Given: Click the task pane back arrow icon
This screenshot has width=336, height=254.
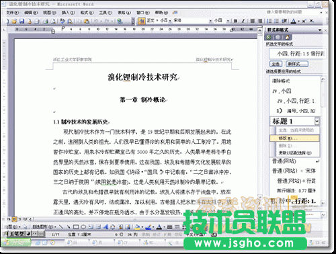Looking at the screenshot, I should tap(269, 37).
